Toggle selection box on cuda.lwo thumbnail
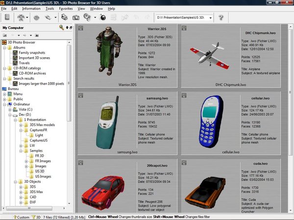 [184, 163]
